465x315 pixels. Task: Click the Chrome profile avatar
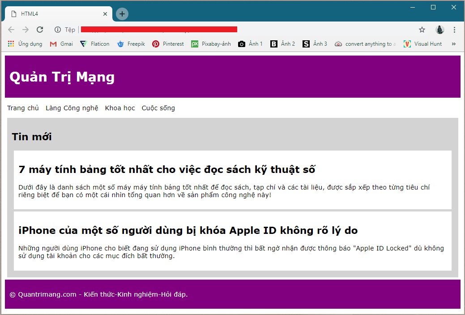[x=439, y=29]
